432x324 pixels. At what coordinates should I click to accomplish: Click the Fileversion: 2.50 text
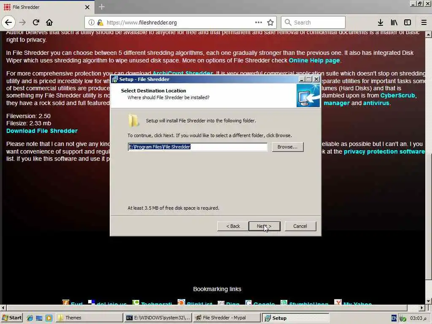[28, 116]
